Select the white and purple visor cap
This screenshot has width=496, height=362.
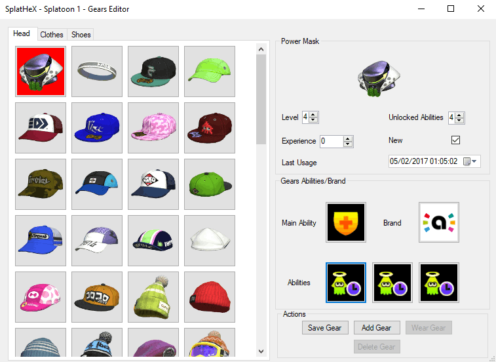click(x=97, y=241)
